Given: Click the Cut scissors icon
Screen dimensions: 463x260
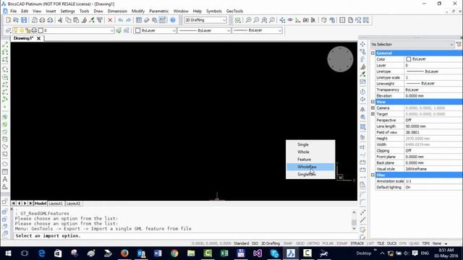Looking at the screenshot, I should click(60, 20).
